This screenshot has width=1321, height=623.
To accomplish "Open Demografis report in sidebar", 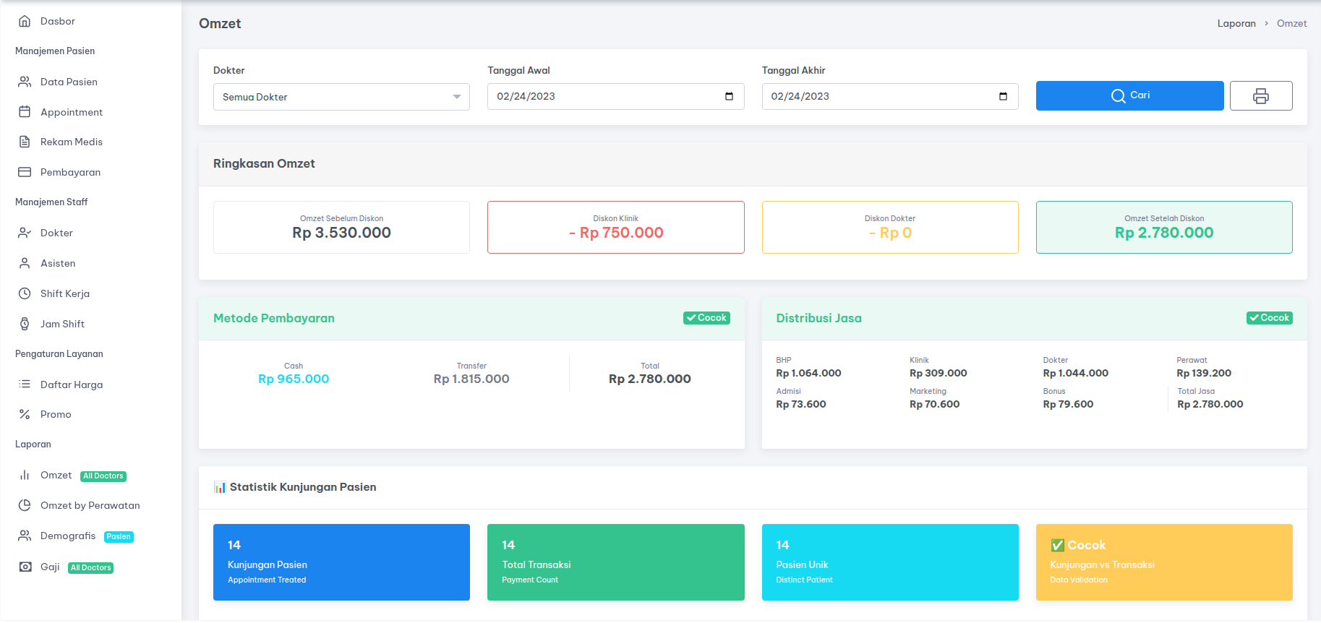I will [68, 536].
